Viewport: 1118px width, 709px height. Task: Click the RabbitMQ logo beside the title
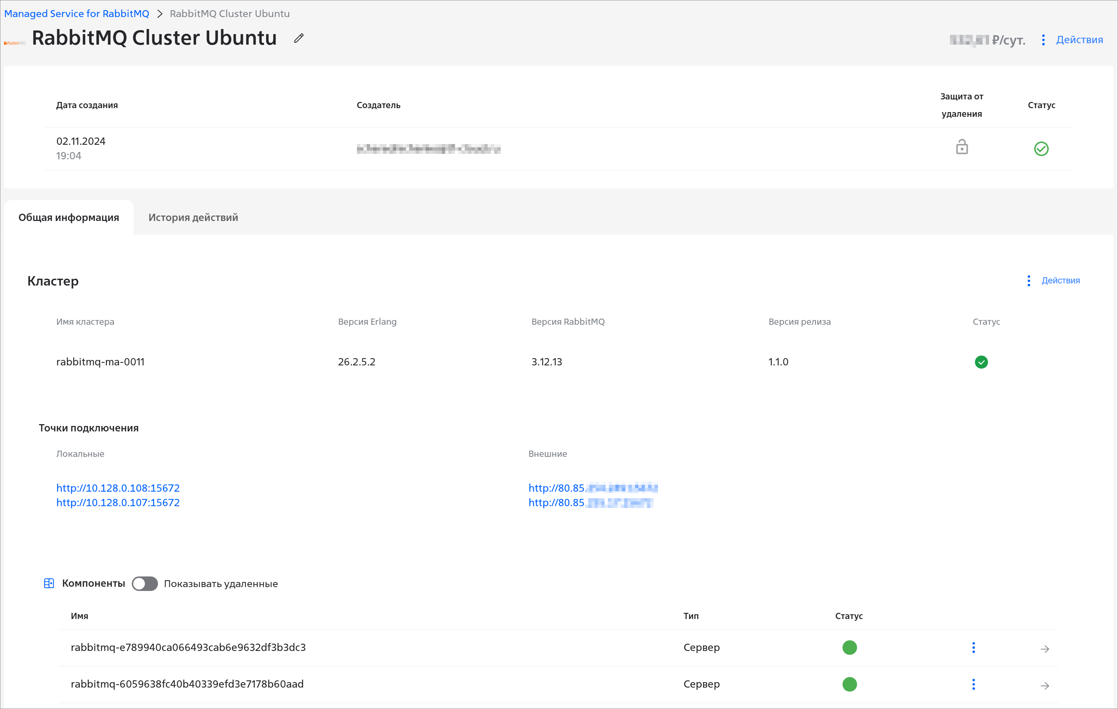pos(15,43)
